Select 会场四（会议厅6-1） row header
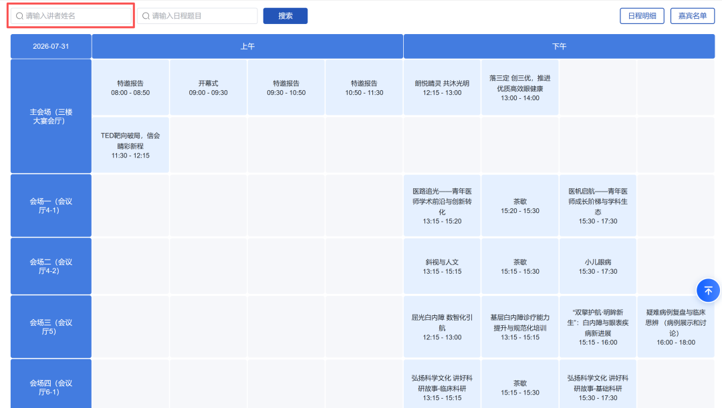Screen dimensions: 722x408 tap(51, 383)
